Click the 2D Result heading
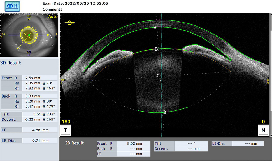272x161 pixels. [x=75, y=143]
